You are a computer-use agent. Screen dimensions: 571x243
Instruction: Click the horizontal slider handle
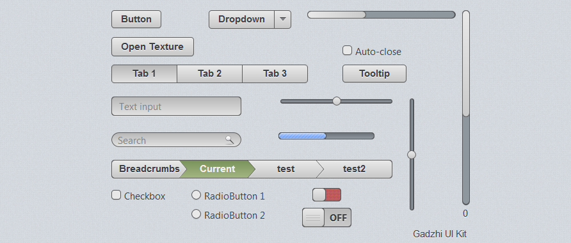337,101
